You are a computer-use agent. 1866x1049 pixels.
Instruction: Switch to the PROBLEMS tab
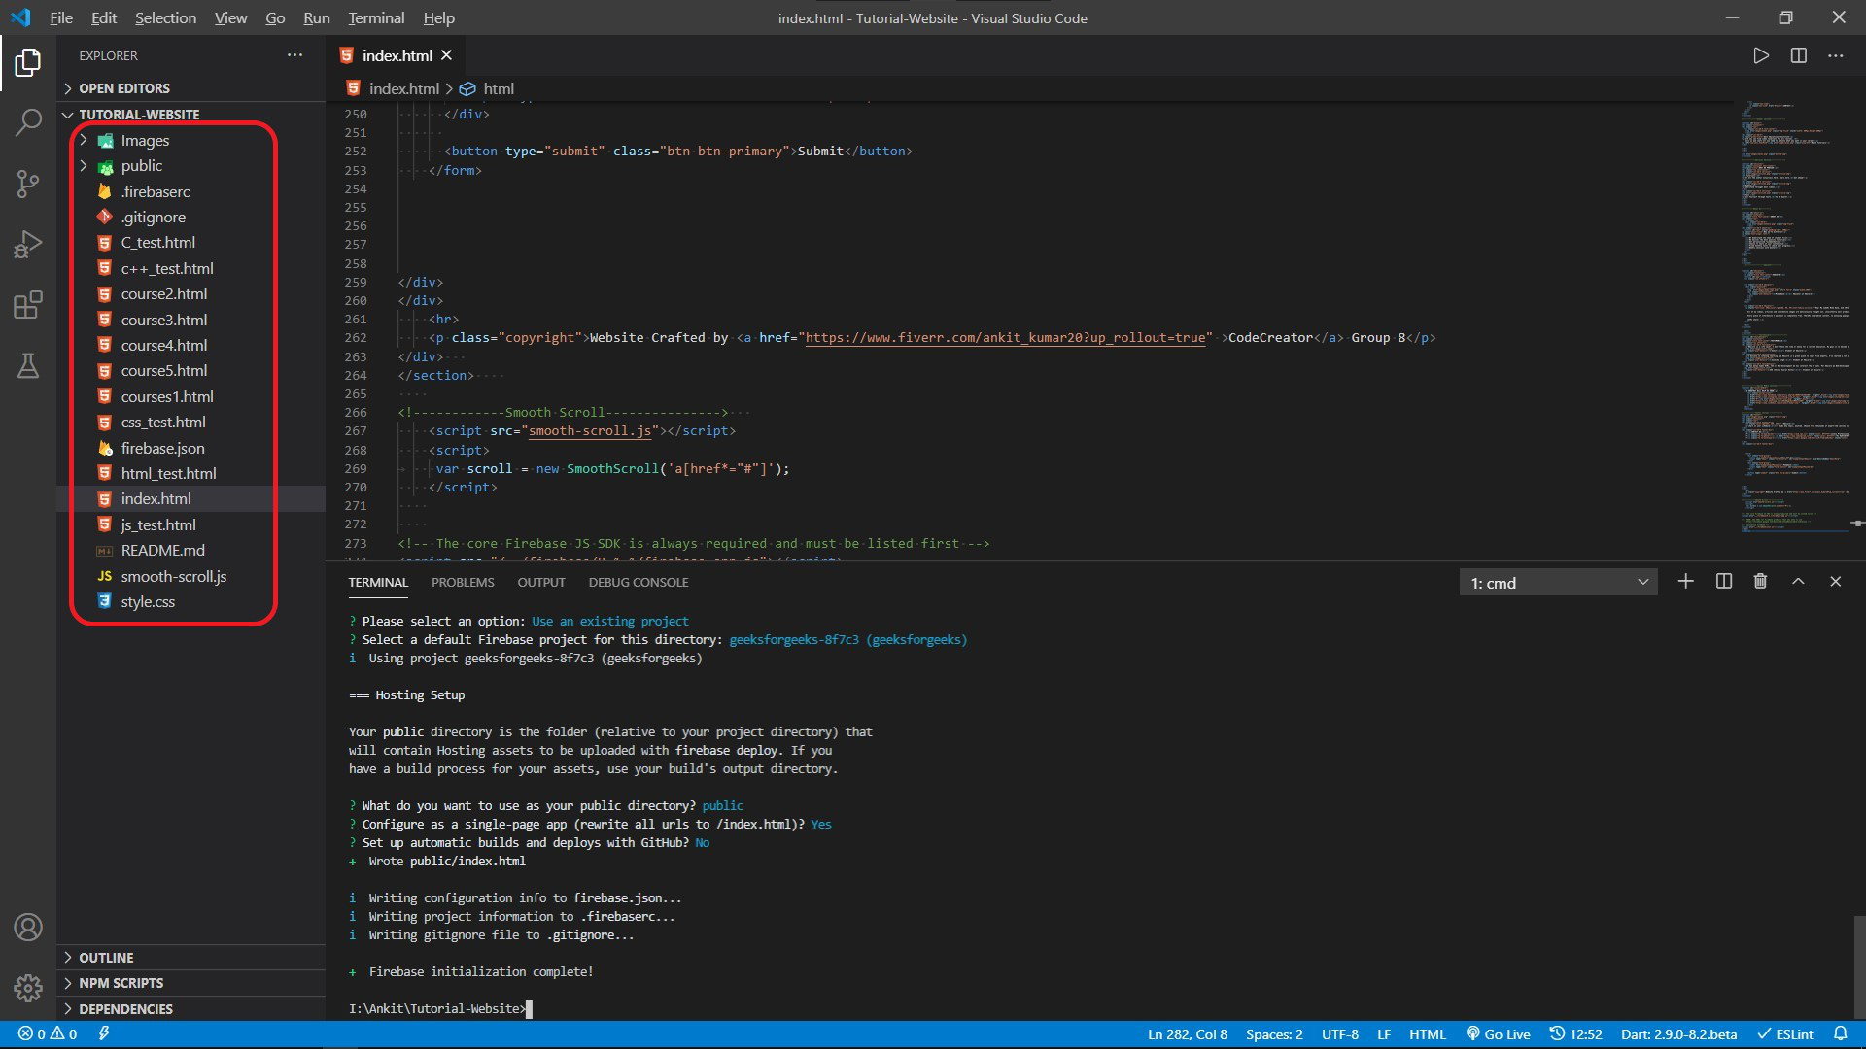(x=463, y=583)
